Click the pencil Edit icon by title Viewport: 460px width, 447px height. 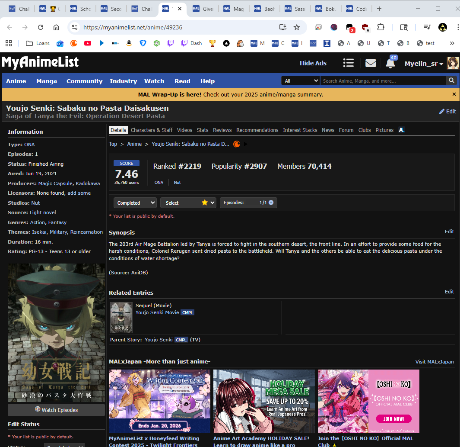(447, 111)
